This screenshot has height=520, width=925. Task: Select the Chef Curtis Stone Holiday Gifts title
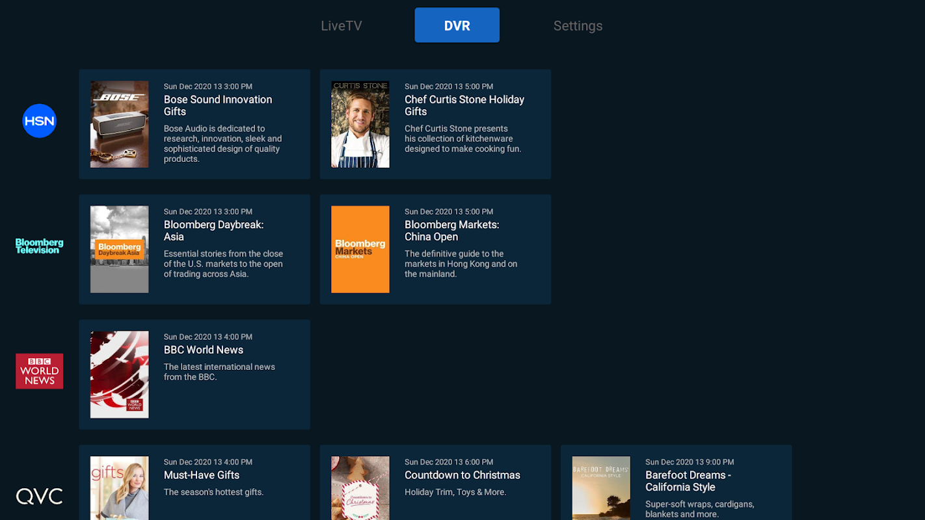coord(464,105)
